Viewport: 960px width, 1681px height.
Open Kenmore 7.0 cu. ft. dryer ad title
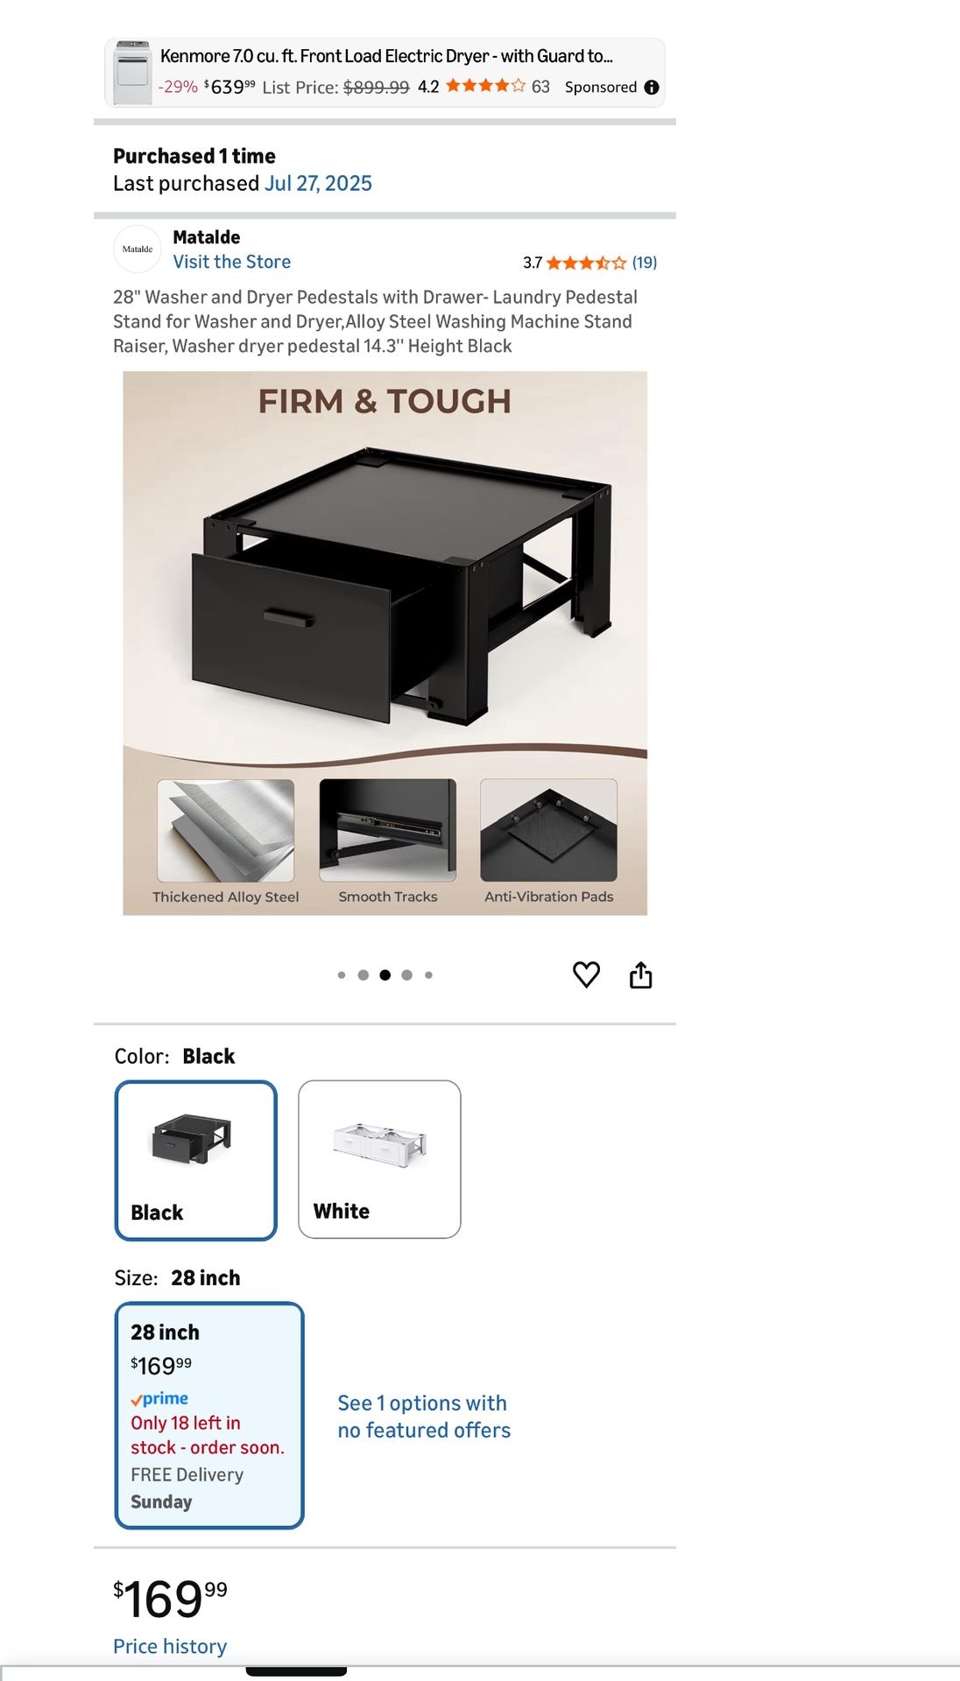(x=386, y=56)
